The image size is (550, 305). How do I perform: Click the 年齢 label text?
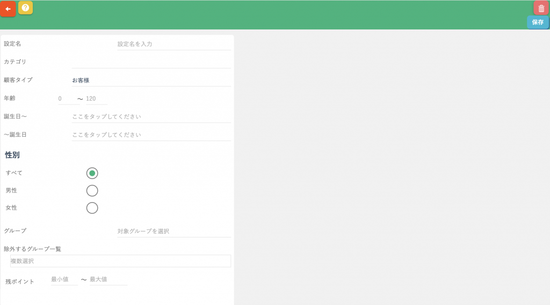click(x=10, y=98)
